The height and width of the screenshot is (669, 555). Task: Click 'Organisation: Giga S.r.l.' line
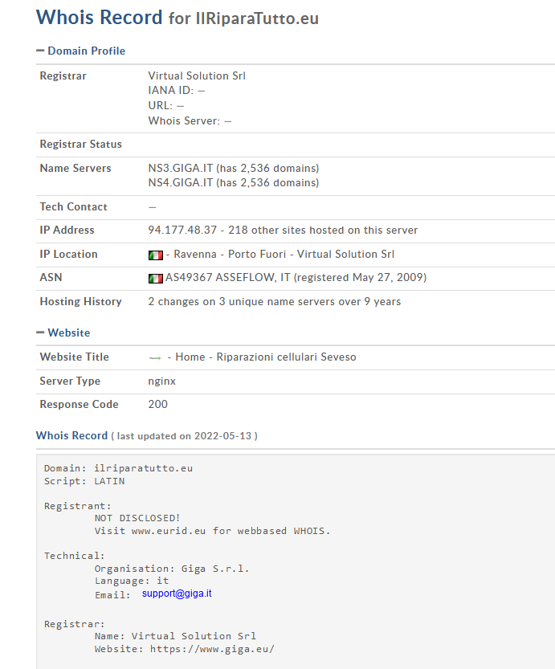172,569
